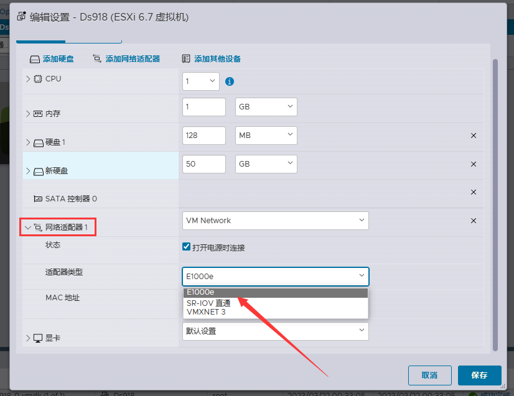Click the dialog vertical scrollbar
This screenshot has width=514, height=396.
coord(495,205)
